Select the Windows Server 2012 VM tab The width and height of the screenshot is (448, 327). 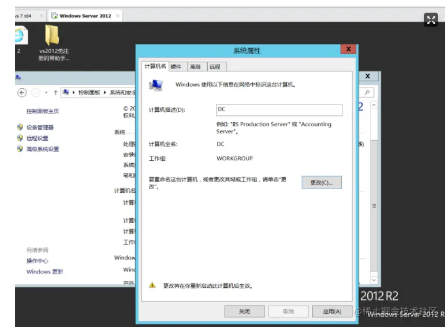point(85,16)
